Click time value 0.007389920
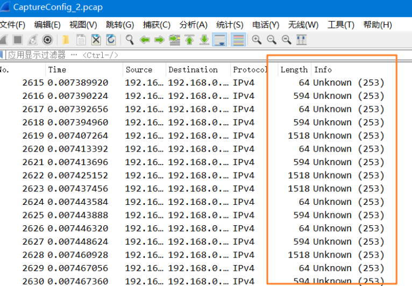 pyautogui.click(x=78, y=83)
